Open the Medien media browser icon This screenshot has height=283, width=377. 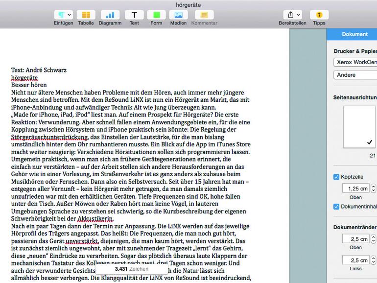(x=178, y=15)
